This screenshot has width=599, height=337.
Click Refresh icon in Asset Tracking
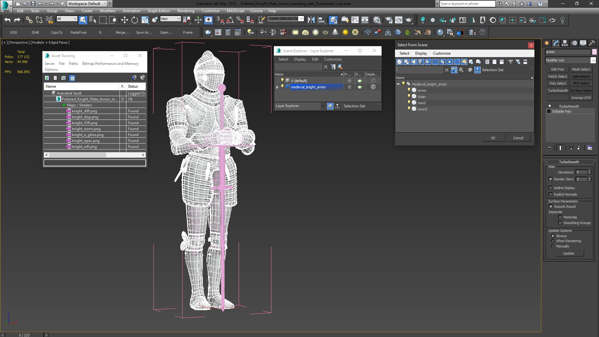(x=47, y=78)
